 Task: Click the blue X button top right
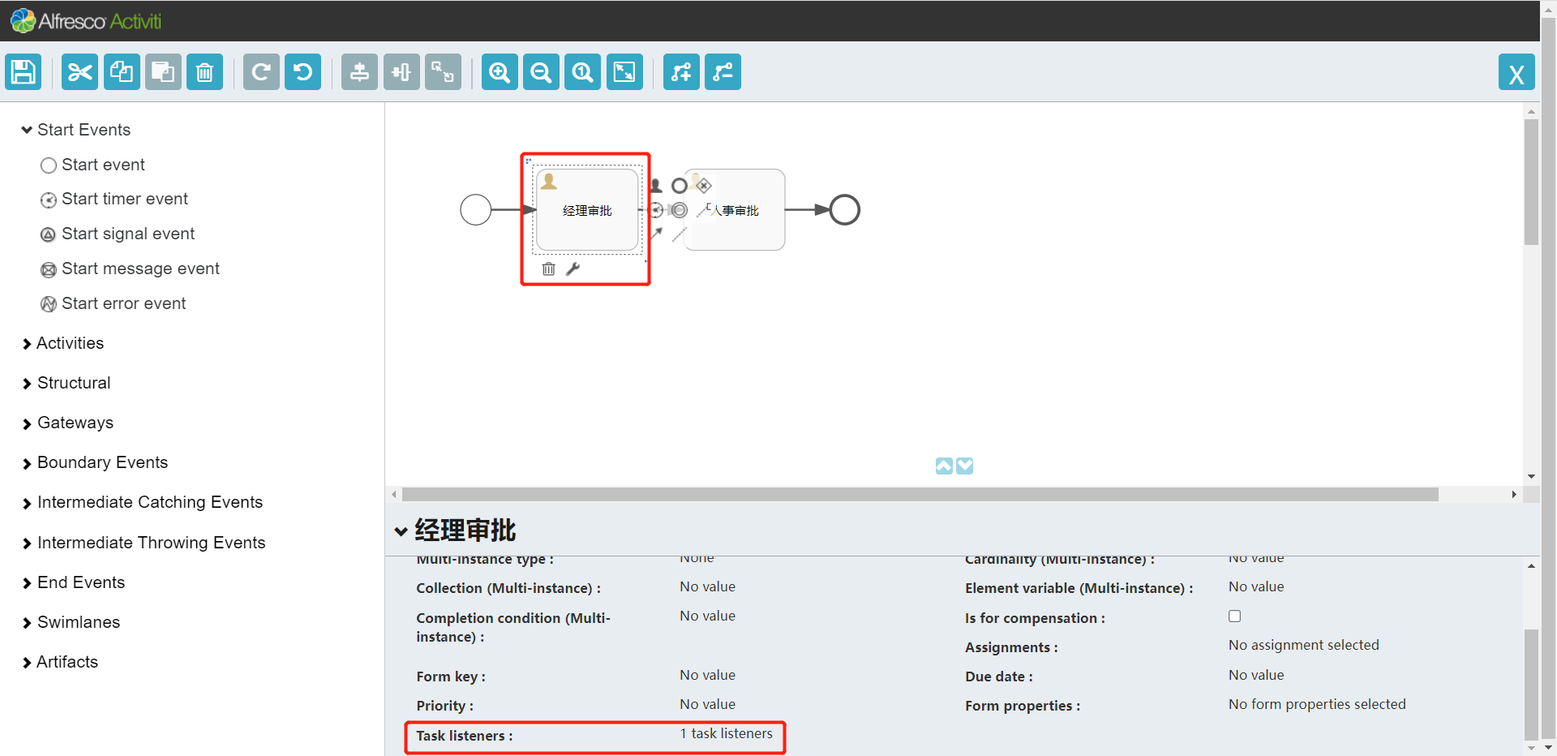click(1517, 72)
